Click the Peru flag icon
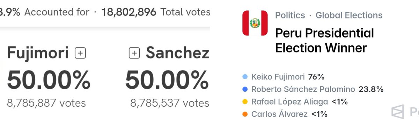This screenshot has height=139, width=419. tap(255, 23)
